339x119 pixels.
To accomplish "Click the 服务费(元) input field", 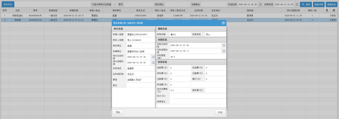I will [215, 90].
